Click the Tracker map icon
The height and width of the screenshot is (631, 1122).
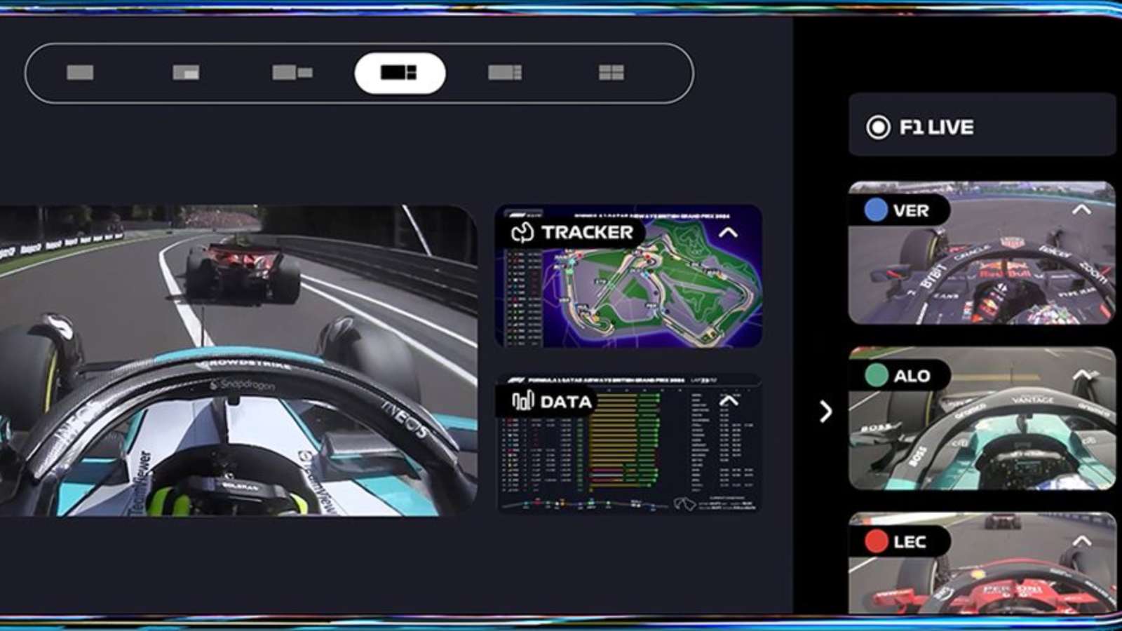522,233
